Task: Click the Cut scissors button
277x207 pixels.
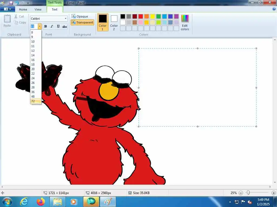Action: pos(19,16)
